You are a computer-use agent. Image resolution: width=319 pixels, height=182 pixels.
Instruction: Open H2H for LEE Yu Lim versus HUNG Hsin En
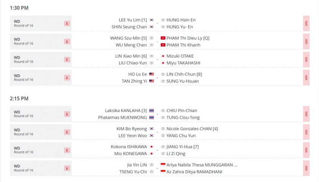click(x=306, y=24)
